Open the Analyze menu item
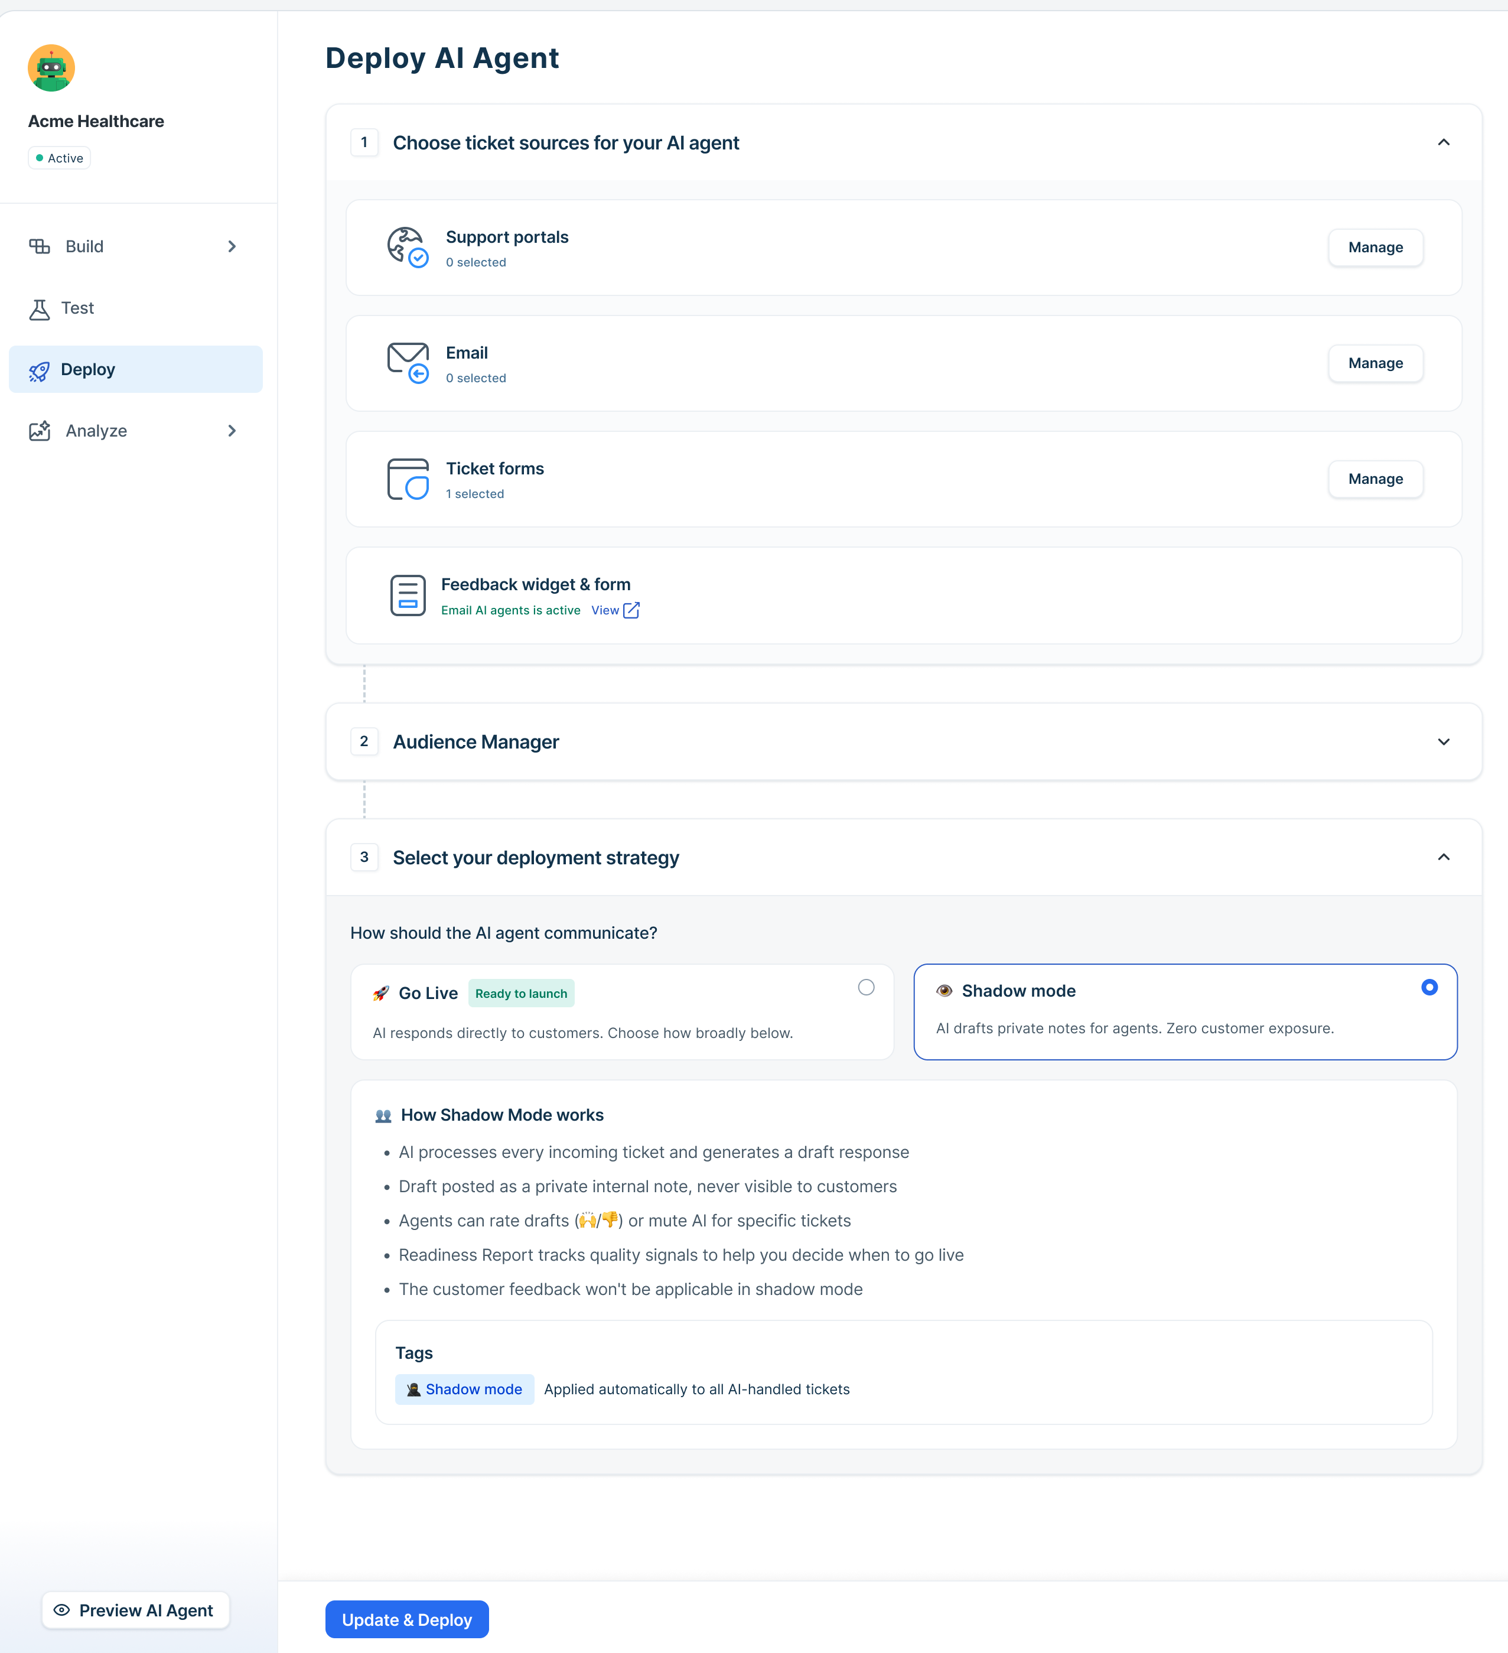The image size is (1508, 1653). [135, 431]
